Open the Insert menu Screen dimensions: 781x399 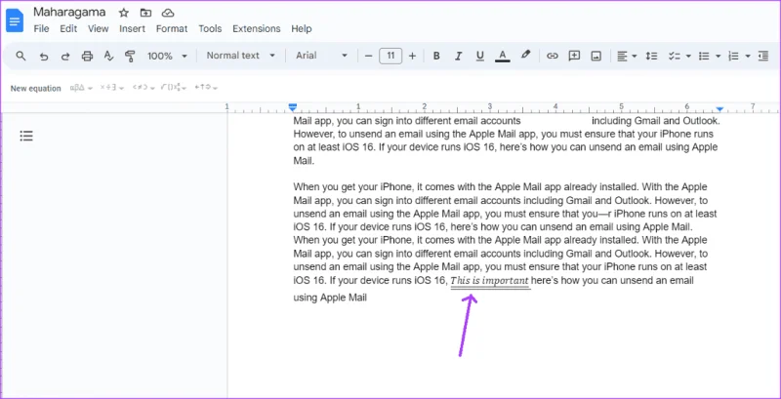(x=132, y=29)
